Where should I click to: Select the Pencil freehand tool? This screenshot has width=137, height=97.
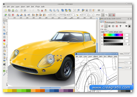pos(4,51)
